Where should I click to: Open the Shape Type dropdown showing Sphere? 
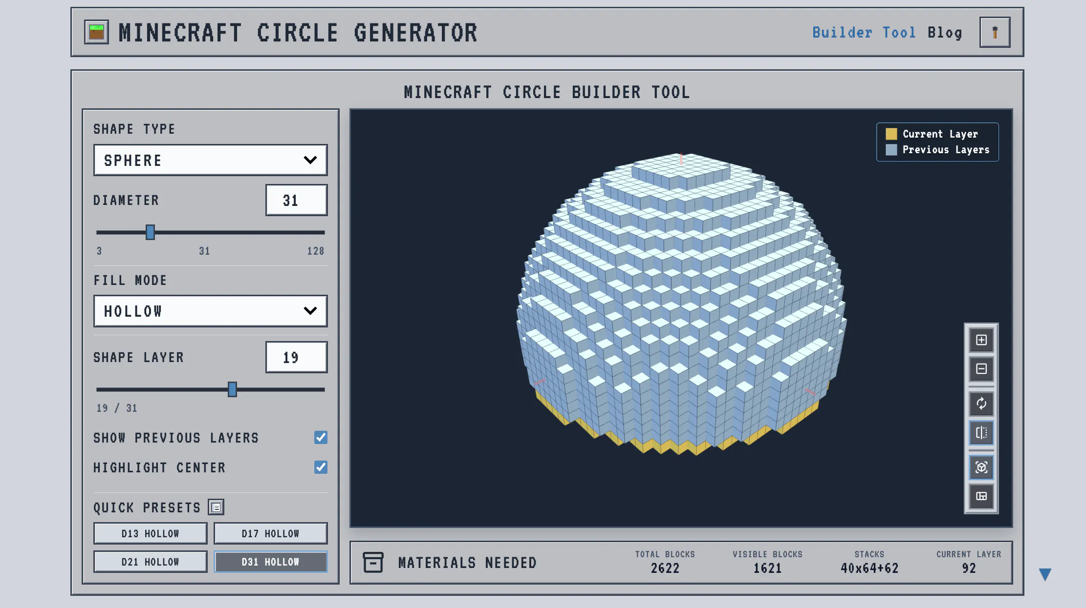coord(210,160)
